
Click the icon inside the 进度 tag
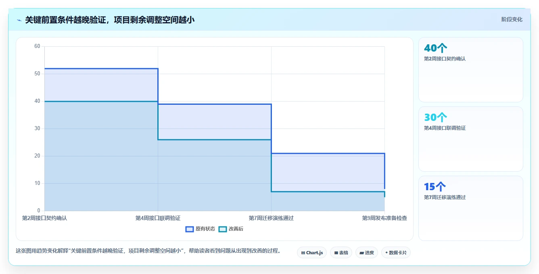[x=362, y=253]
